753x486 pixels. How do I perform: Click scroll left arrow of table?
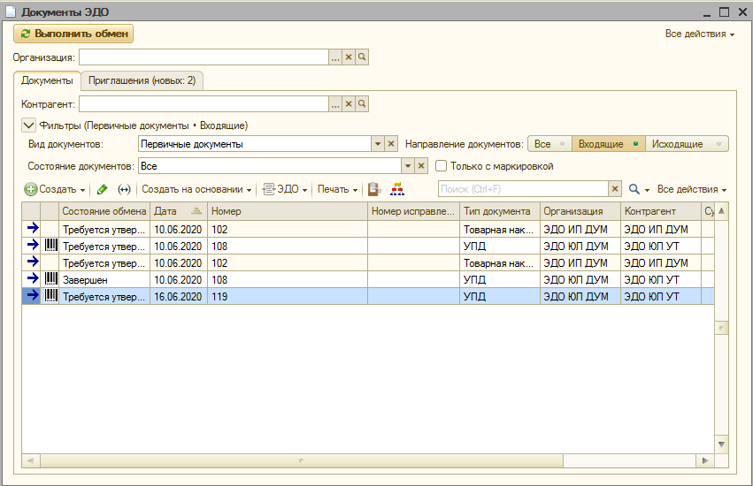(31, 460)
